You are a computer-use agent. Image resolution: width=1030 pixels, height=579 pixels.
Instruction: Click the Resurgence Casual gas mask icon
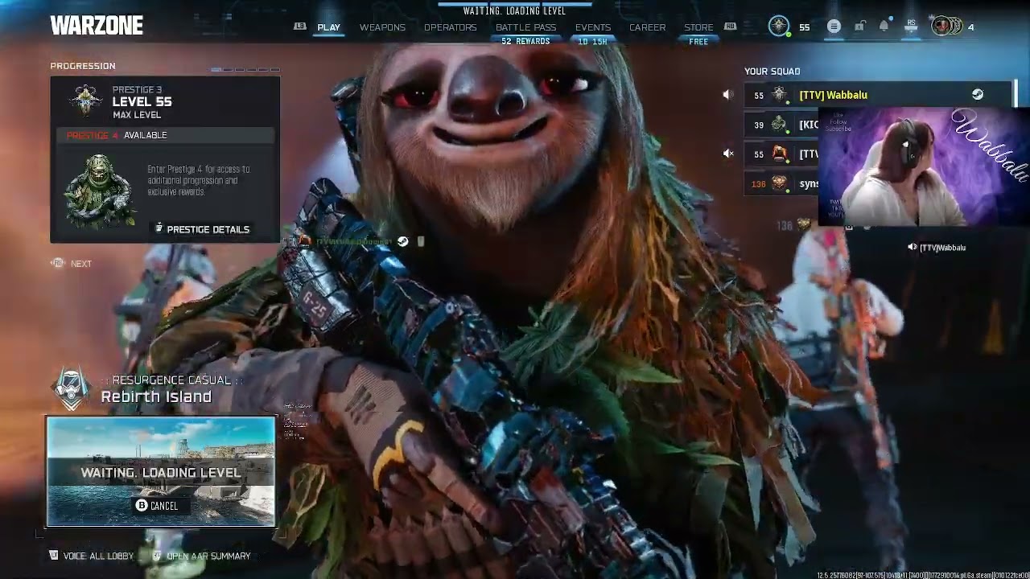[x=72, y=389]
